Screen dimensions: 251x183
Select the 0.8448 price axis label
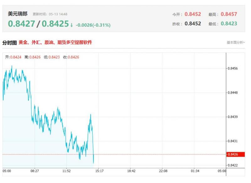tap(232, 93)
